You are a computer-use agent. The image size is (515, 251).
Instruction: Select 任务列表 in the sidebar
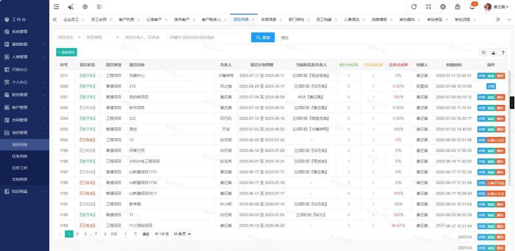click(20, 156)
